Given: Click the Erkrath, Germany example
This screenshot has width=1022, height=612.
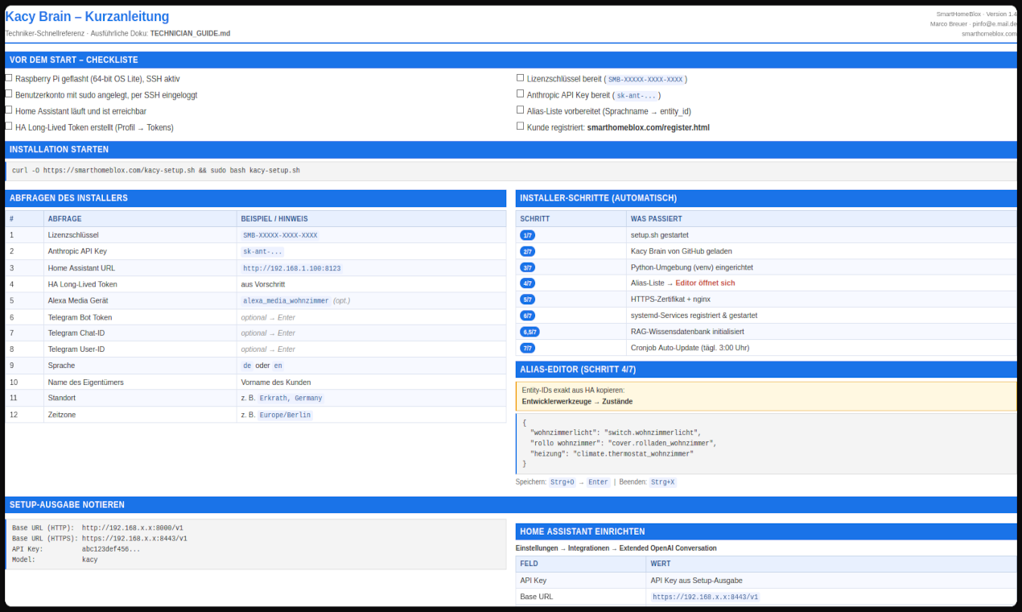Looking at the screenshot, I should point(291,398).
